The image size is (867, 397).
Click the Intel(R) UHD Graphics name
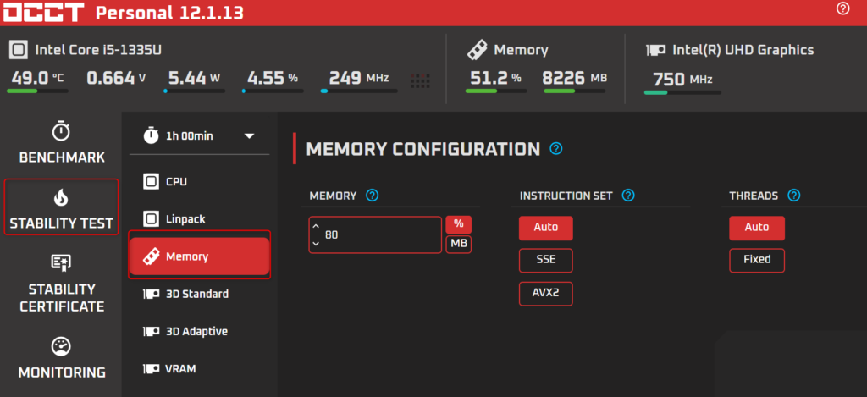pos(743,50)
